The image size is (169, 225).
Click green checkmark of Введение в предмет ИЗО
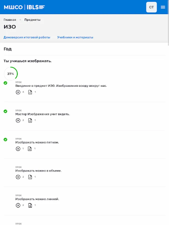(x=6, y=83)
